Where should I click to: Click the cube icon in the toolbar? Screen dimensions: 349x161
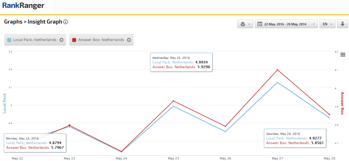pos(243,24)
